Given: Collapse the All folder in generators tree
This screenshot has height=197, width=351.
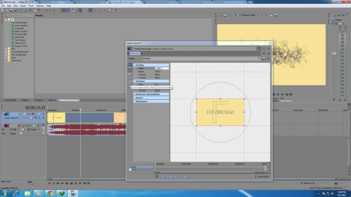Looking at the screenshot, I should [6, 19].
